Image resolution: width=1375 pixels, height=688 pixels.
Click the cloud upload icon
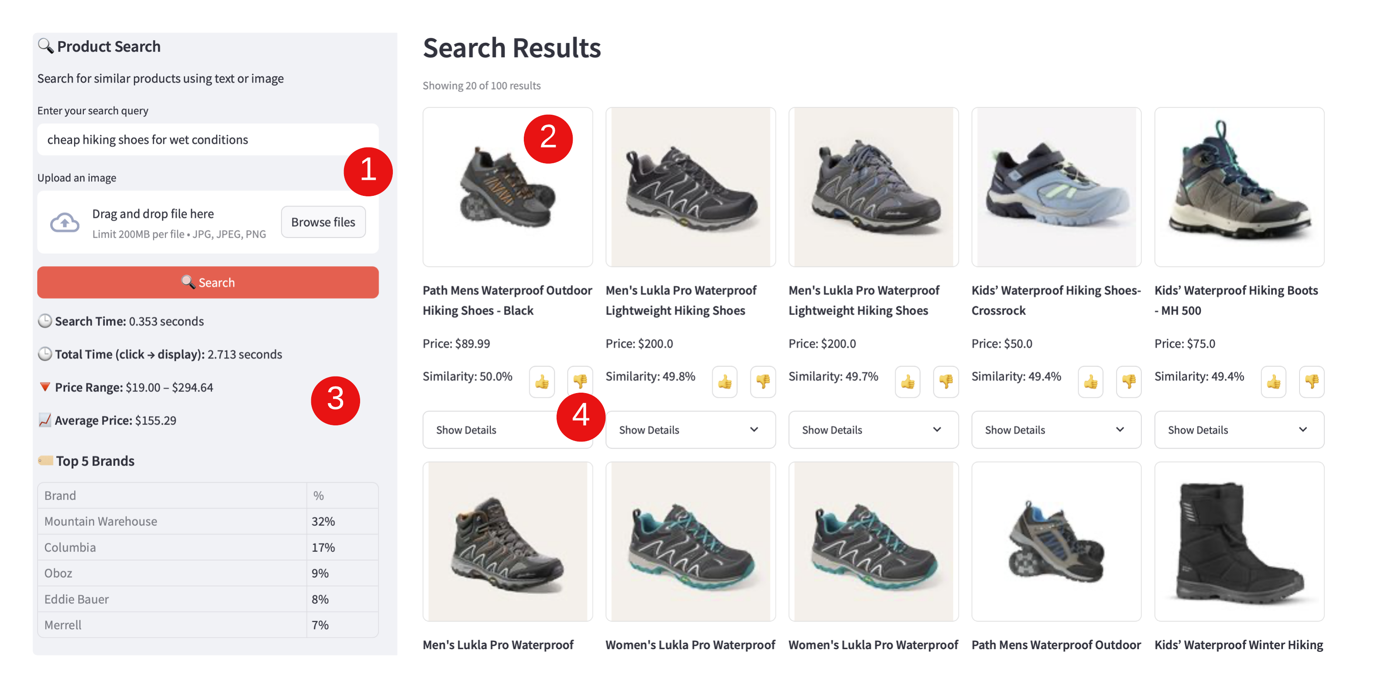click(x=65, y=222)
